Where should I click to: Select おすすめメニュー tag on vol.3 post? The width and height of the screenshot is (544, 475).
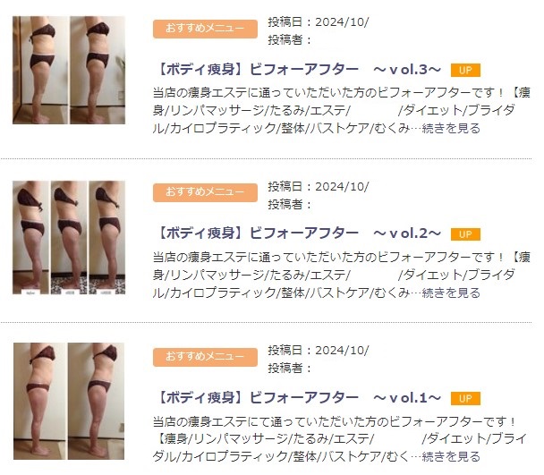205,29
